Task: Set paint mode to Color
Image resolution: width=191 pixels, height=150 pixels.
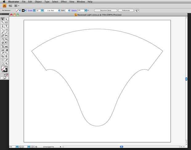Action: pos(2,75)
